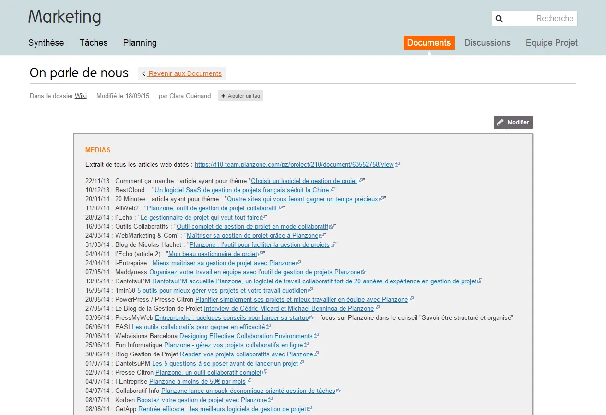Open "Choisir un logiciel de gestion de projet"
Viewport: 606px width, 415px height.
click(304, 181)
